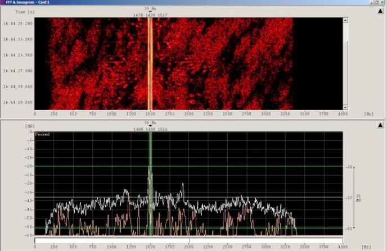Close the FFT & Sonagram window
Screen dimensions: 387x251
point(382,3)
